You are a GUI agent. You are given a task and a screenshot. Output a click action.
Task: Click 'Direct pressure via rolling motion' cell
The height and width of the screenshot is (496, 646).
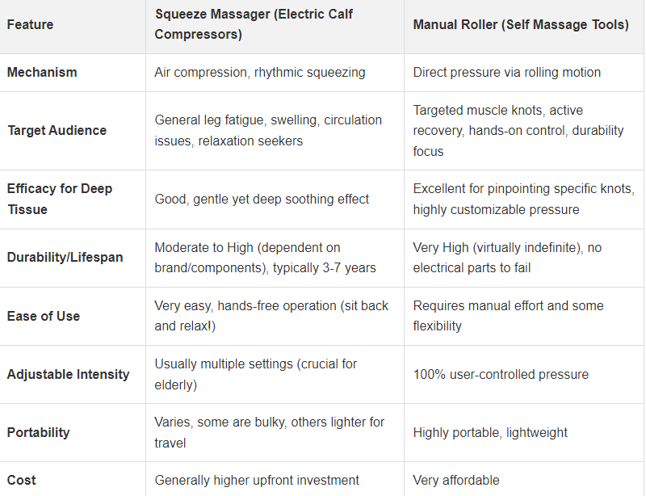tap(506, 72)
